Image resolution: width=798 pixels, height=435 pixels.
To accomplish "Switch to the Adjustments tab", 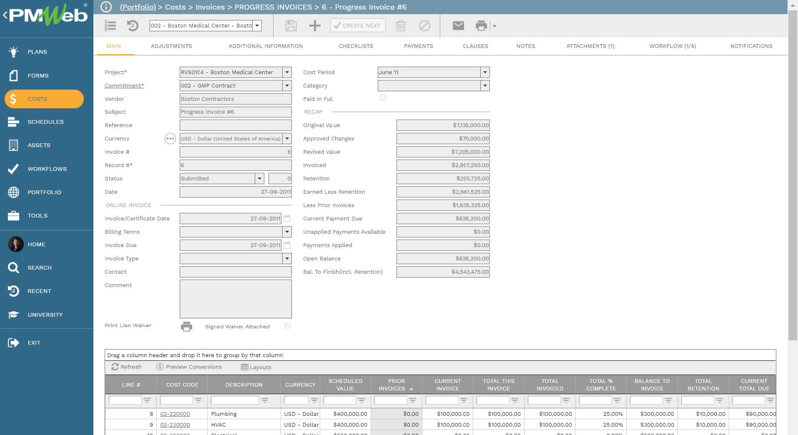I will pyautogui.click(x=171, y=46).
